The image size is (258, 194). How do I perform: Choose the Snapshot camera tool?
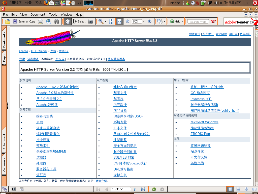click(91, 21)
